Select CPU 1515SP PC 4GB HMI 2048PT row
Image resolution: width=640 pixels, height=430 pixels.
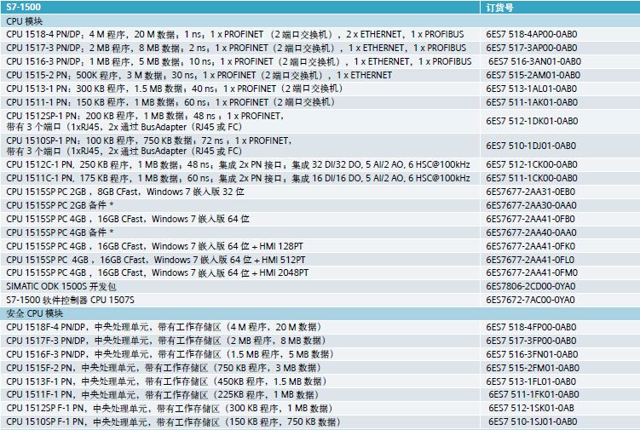[158, 272]
